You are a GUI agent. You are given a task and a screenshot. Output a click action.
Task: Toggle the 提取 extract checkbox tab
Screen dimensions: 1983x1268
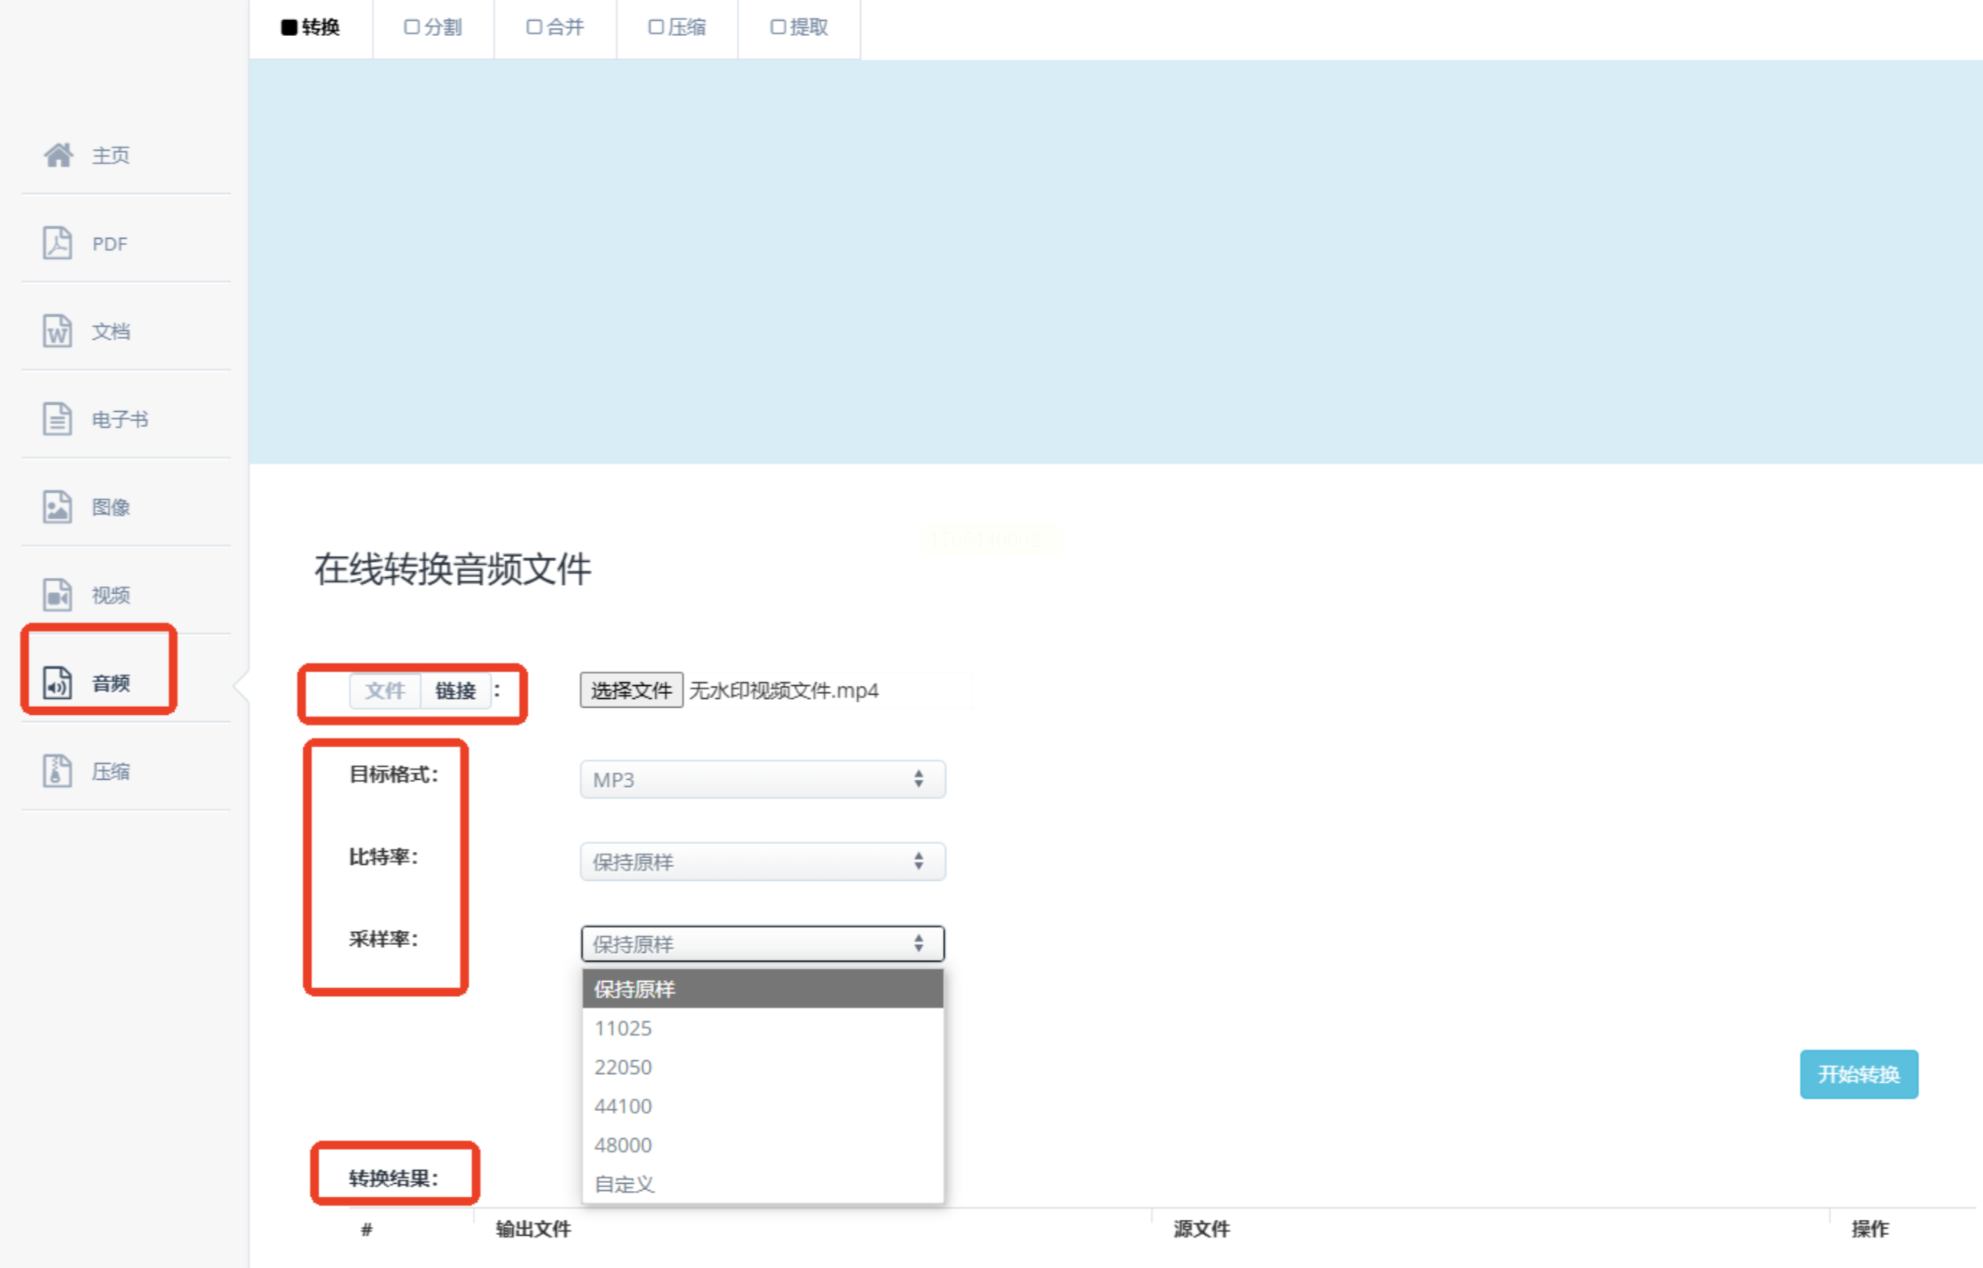798,27
